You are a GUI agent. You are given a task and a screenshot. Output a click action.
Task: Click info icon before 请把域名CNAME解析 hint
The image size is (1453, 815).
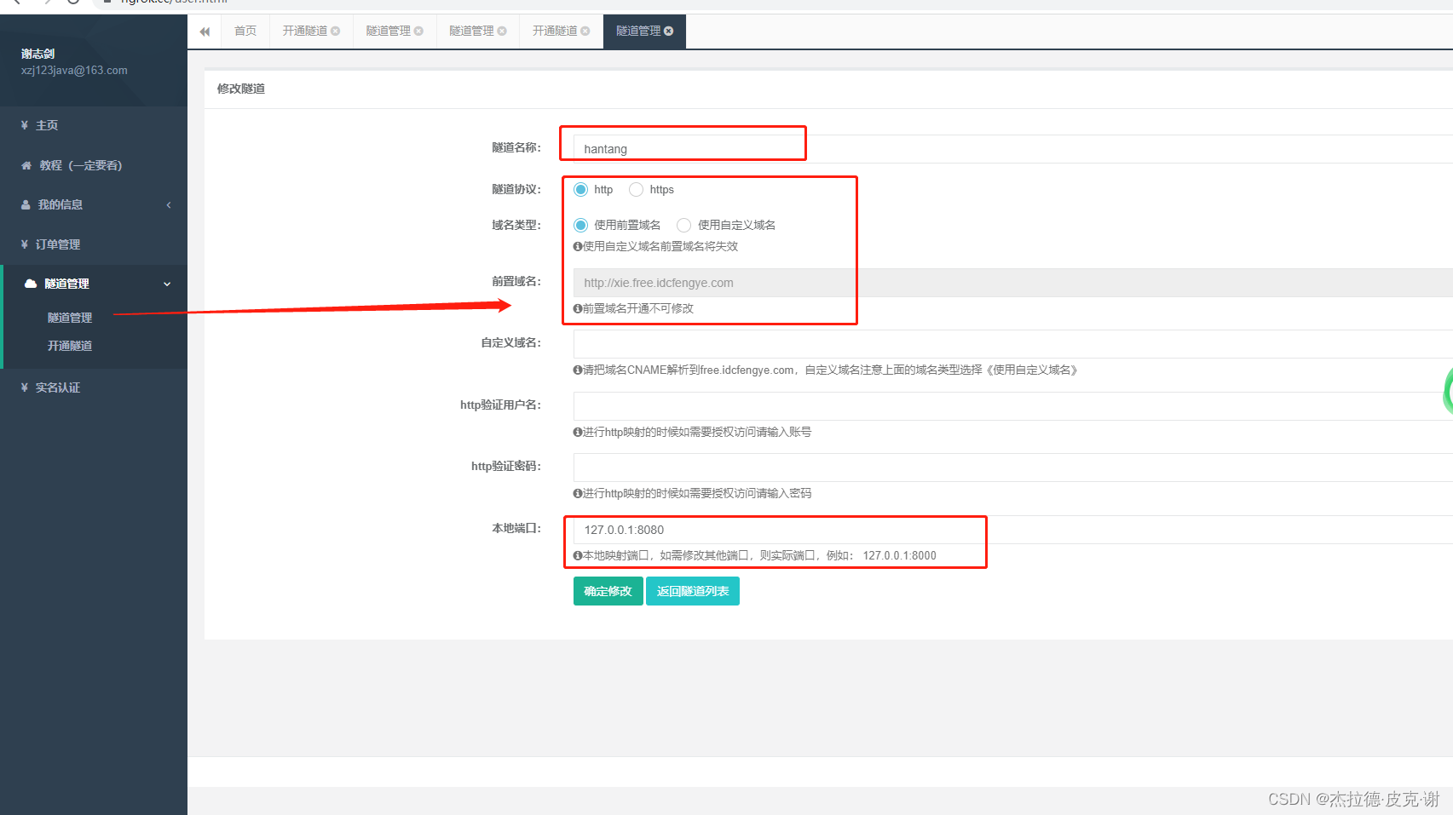click(x=578, y=370)
